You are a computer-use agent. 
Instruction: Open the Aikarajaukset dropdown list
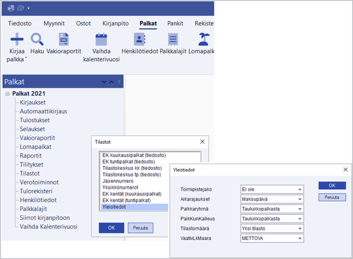tap(300, 199)
